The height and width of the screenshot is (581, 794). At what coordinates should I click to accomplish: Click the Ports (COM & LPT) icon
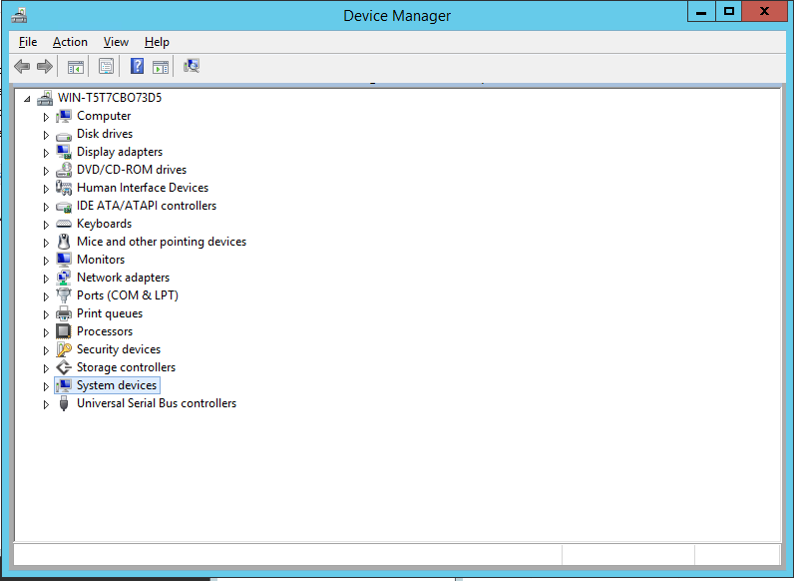[64, 295]
